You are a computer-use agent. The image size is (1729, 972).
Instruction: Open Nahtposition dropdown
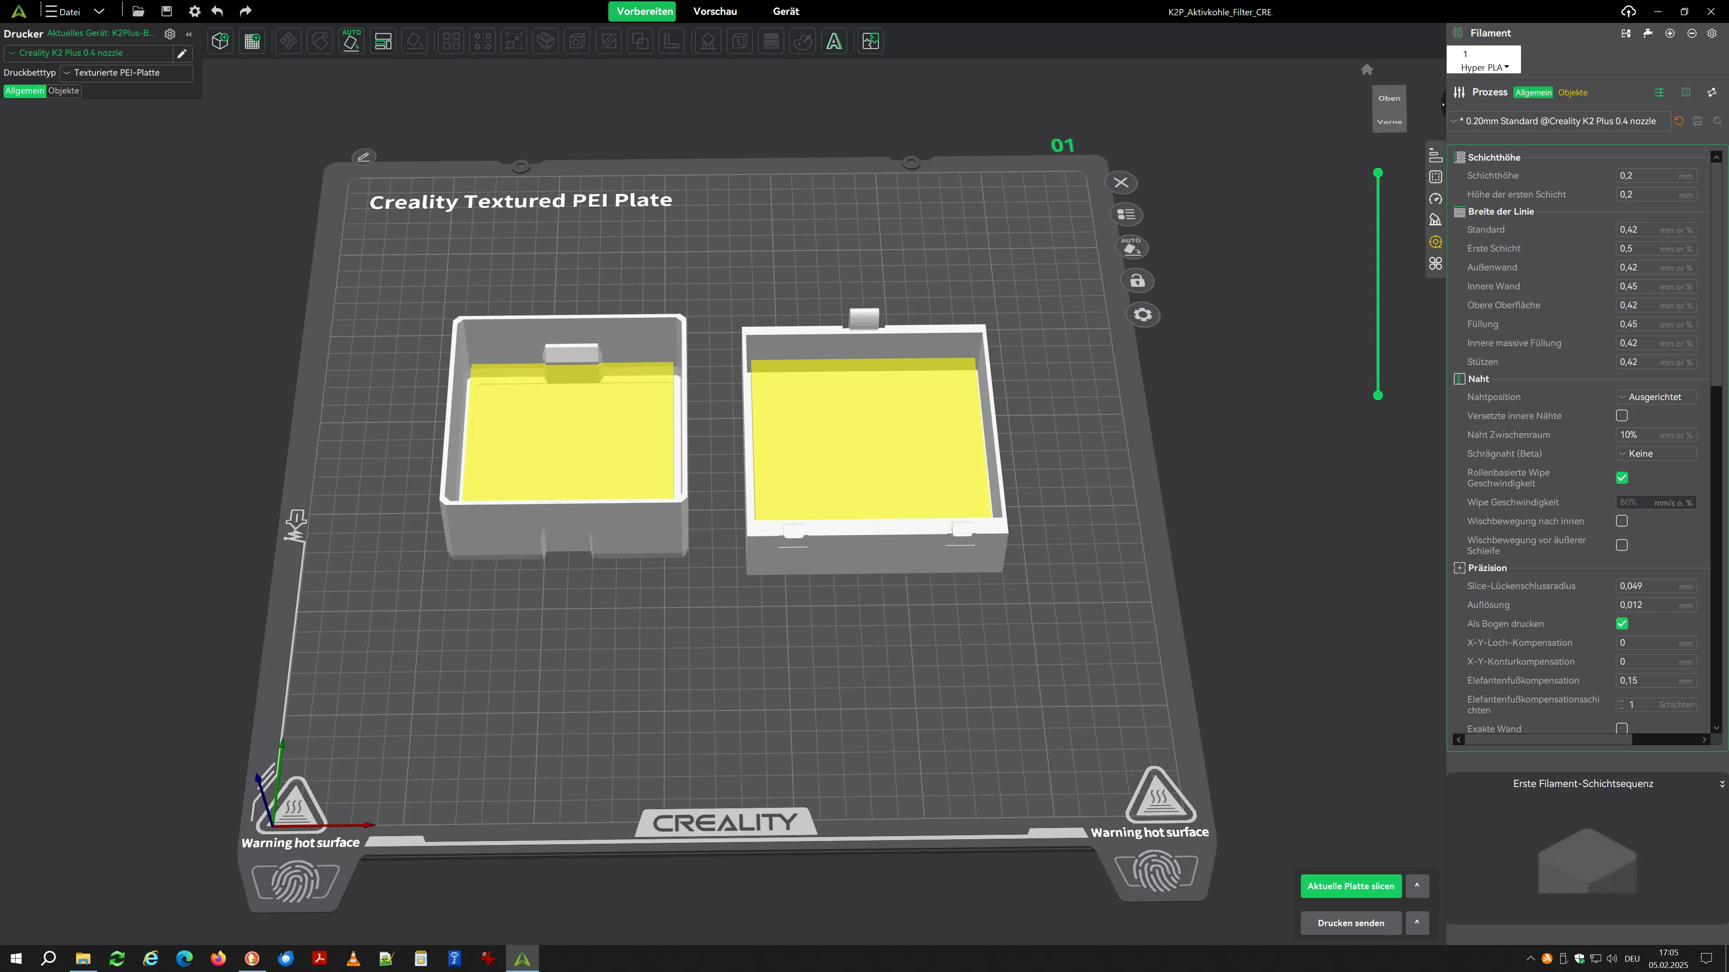point(1655,397)
